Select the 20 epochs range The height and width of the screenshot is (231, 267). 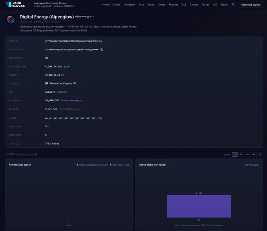(x=241, y=154)
